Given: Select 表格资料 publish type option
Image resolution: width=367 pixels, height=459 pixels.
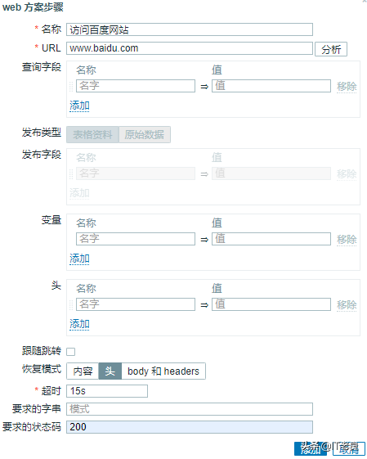Looking at the screenshot, I should [92, 135].
